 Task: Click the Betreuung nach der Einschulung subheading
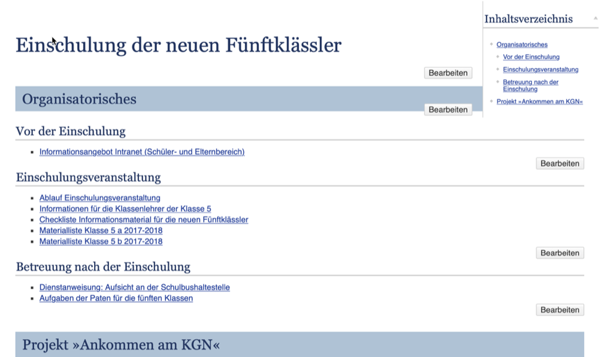[x=103, y=267]
